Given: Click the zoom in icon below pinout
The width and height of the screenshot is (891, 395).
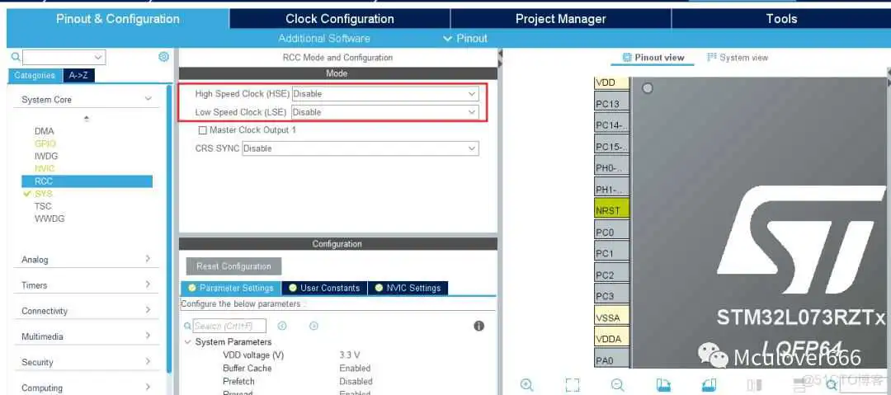Looking at the screenshot, I should coord(526,384).
